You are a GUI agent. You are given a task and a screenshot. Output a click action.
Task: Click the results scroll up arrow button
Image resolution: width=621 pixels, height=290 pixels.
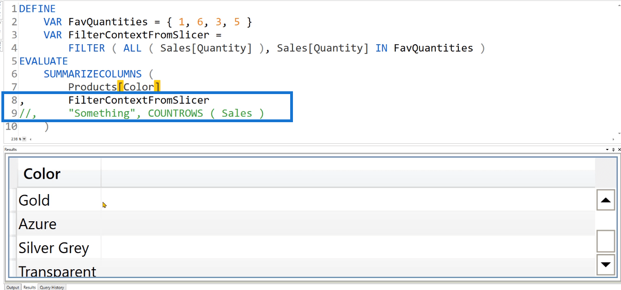(605, 201)
